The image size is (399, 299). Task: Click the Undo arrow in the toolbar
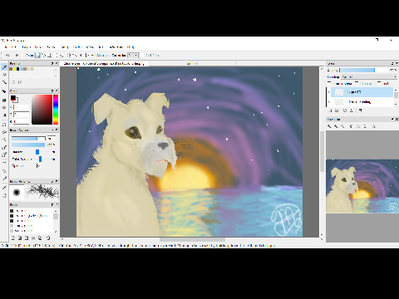point(7,56)
